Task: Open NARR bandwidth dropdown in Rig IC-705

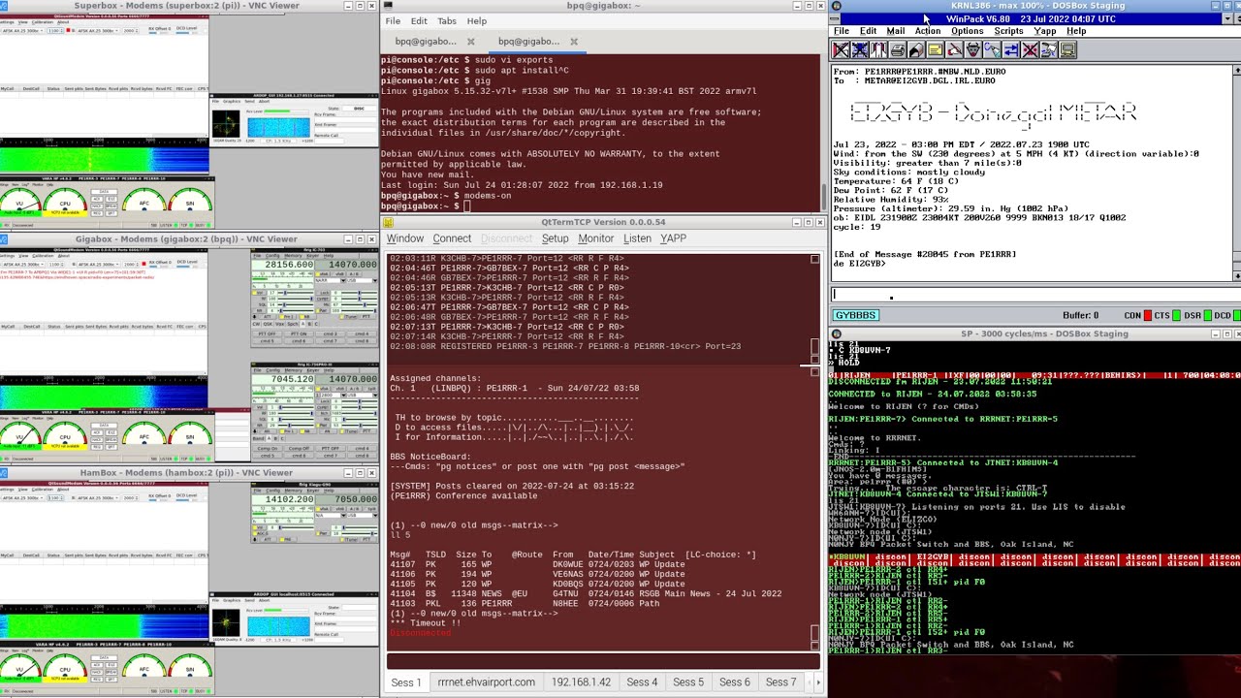Action: click(x=343, y=280)
